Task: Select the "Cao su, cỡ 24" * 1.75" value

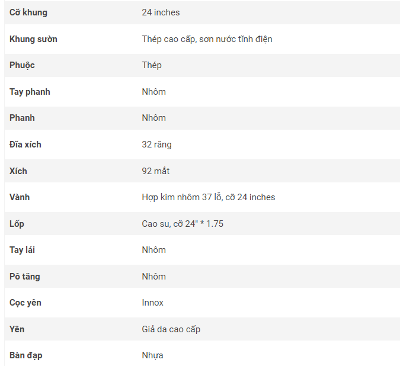Action: (x=183, y=224)
